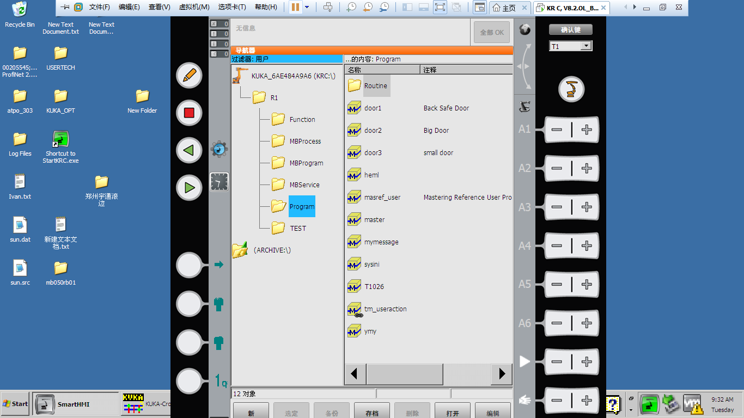Click the VMware pin icon at toolbar left
Screen dimensions: 744x418
(65, 7)
